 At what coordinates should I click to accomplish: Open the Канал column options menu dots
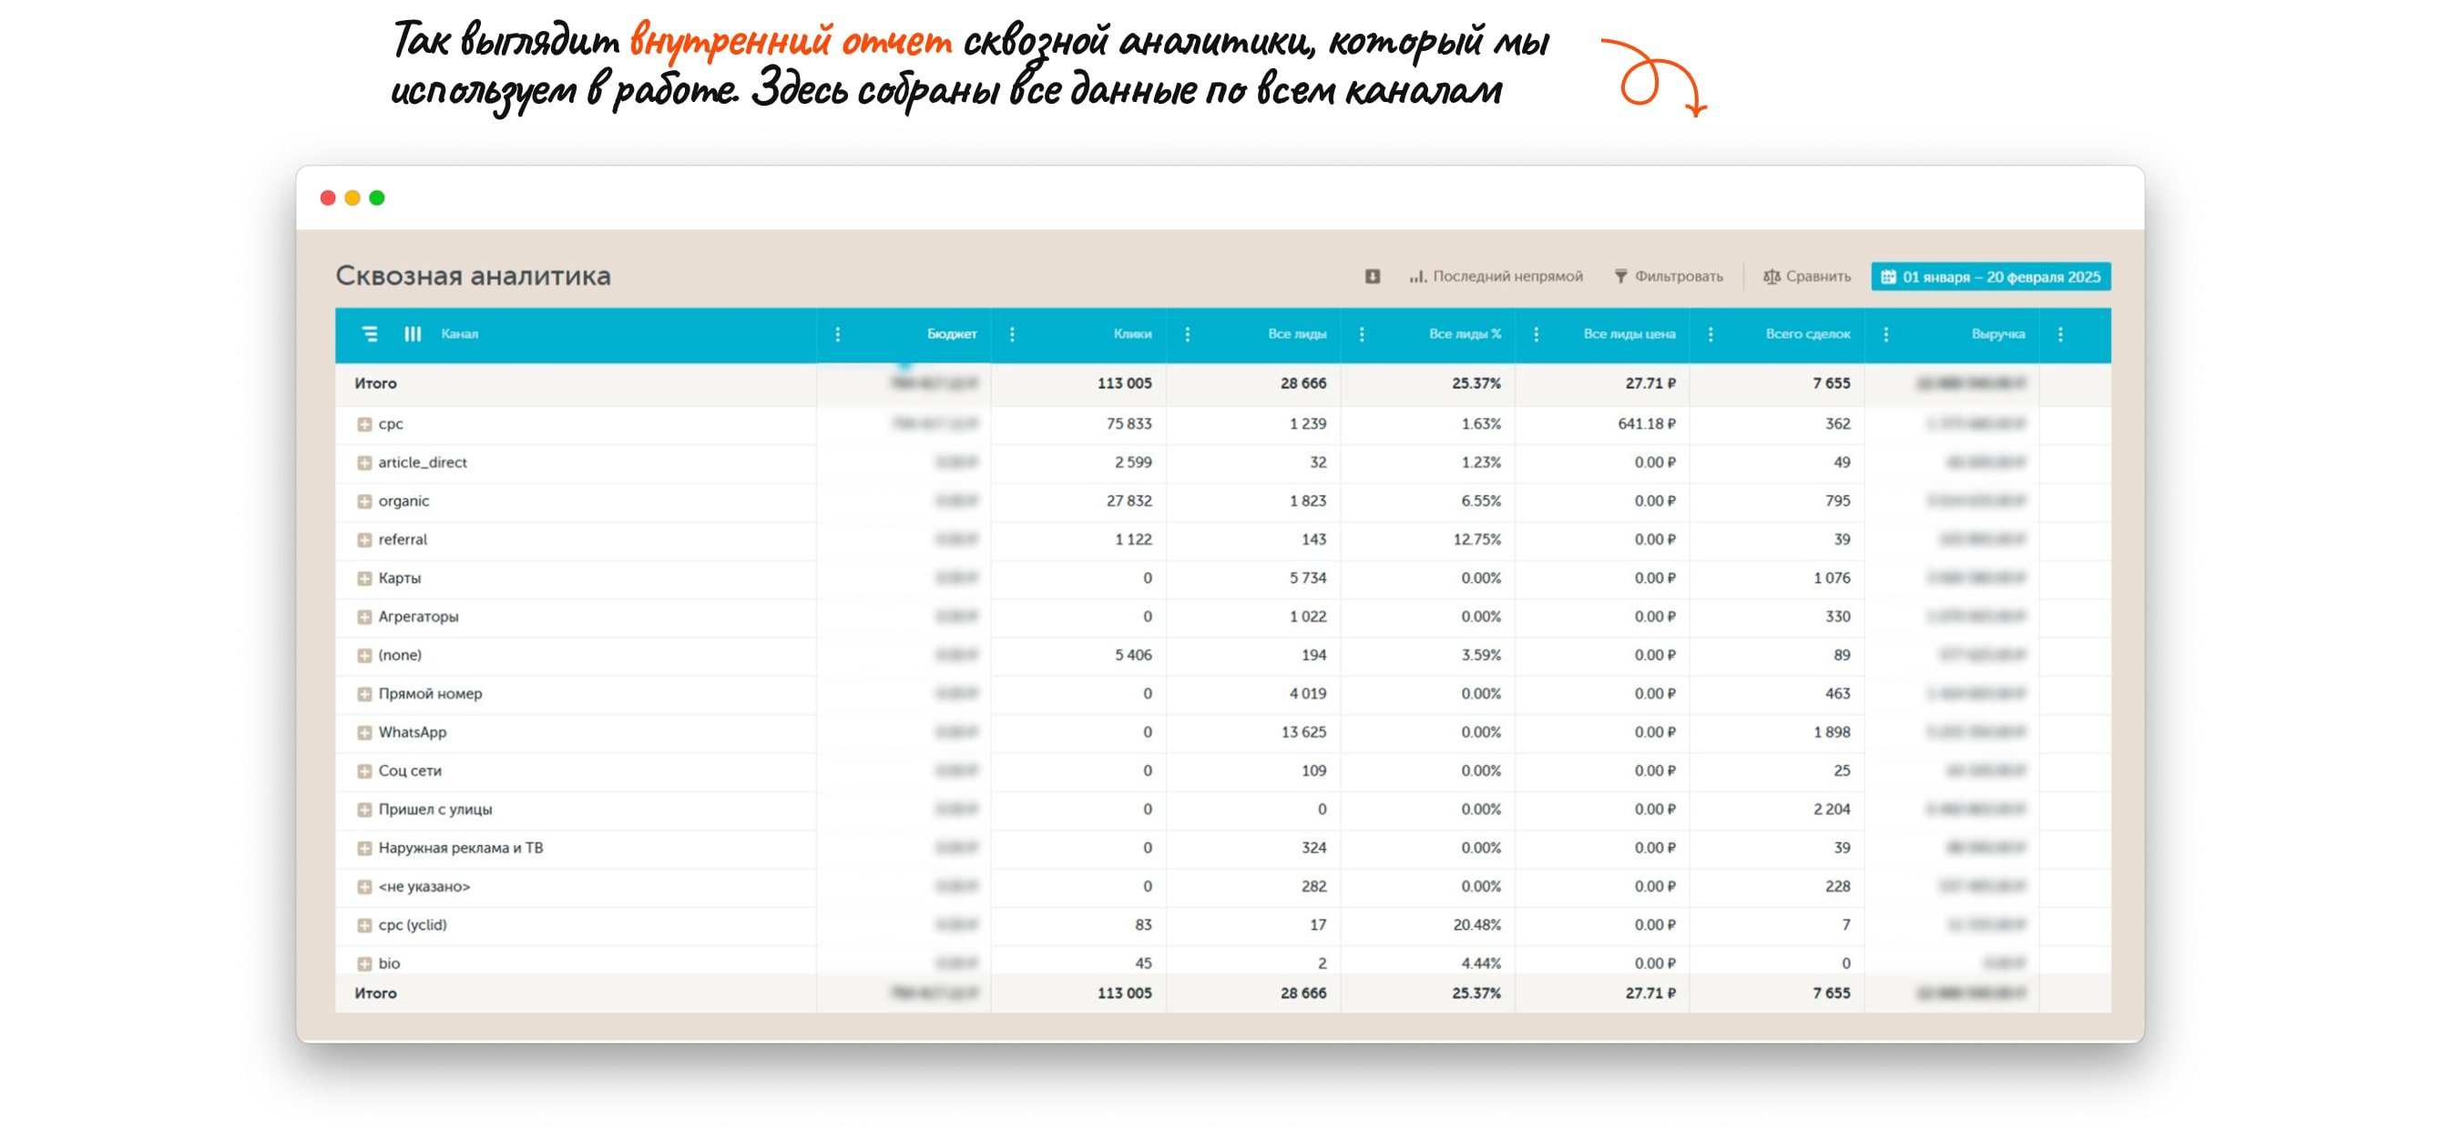(x=837, y=334)
